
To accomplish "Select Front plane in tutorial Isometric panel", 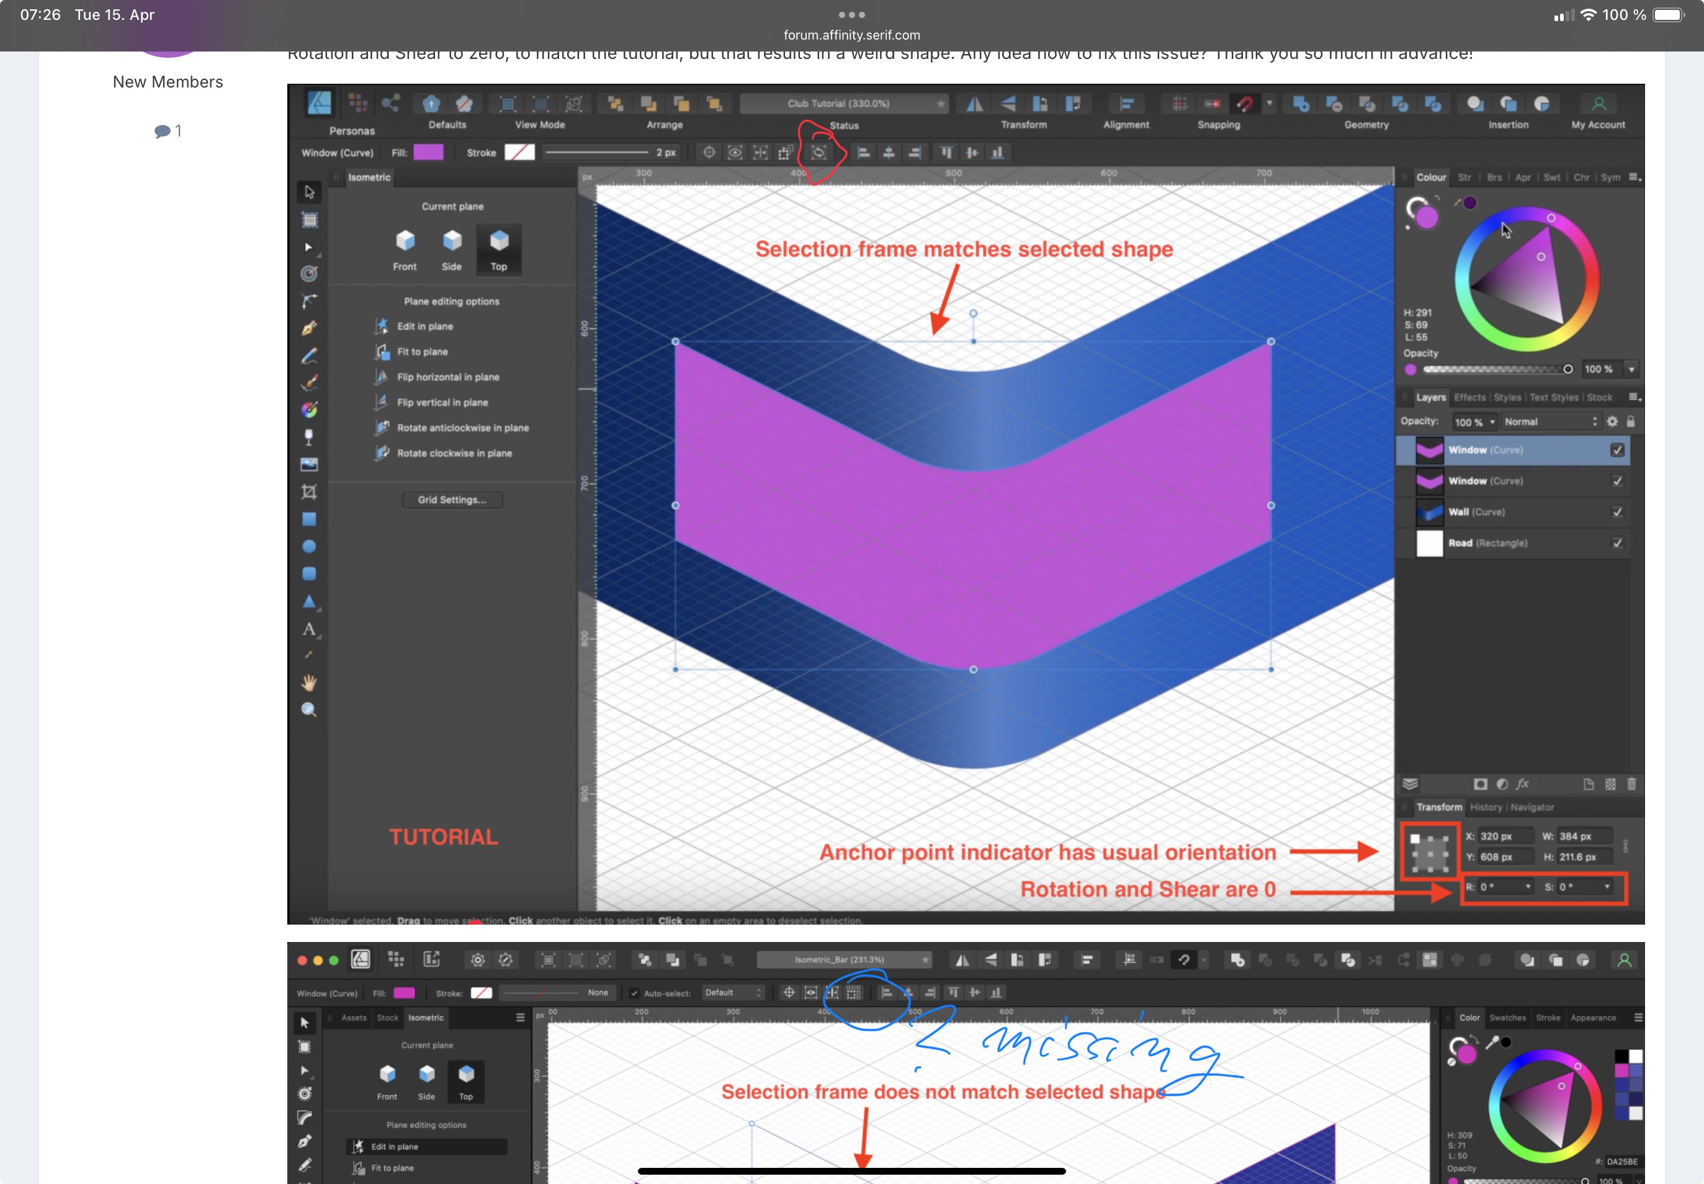I will coord(405,250).
